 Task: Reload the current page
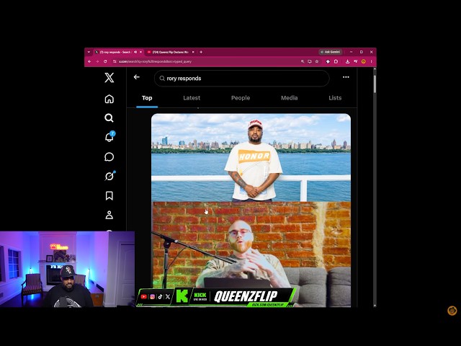pyautogui.click(x=105, y=61)
